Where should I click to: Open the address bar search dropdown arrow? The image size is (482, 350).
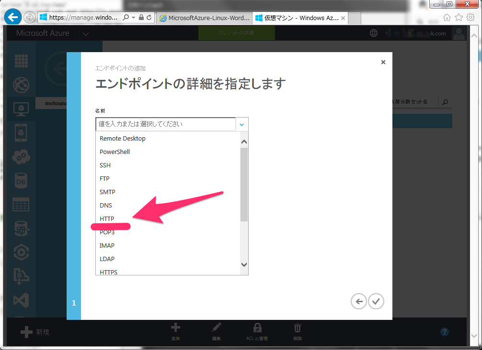(x=133, y=18)
